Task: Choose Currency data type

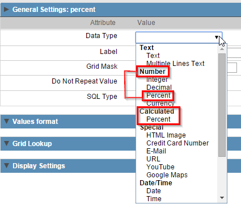Action: tap(160, 103)
